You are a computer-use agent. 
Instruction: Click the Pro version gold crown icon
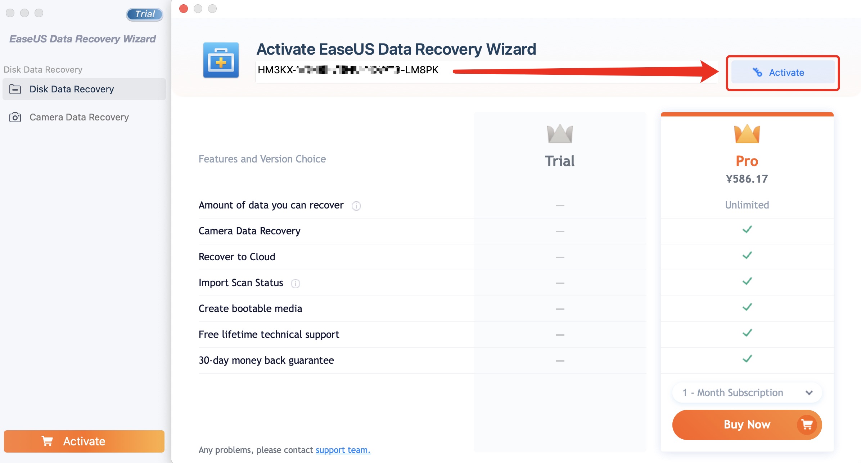pos(747,134)
